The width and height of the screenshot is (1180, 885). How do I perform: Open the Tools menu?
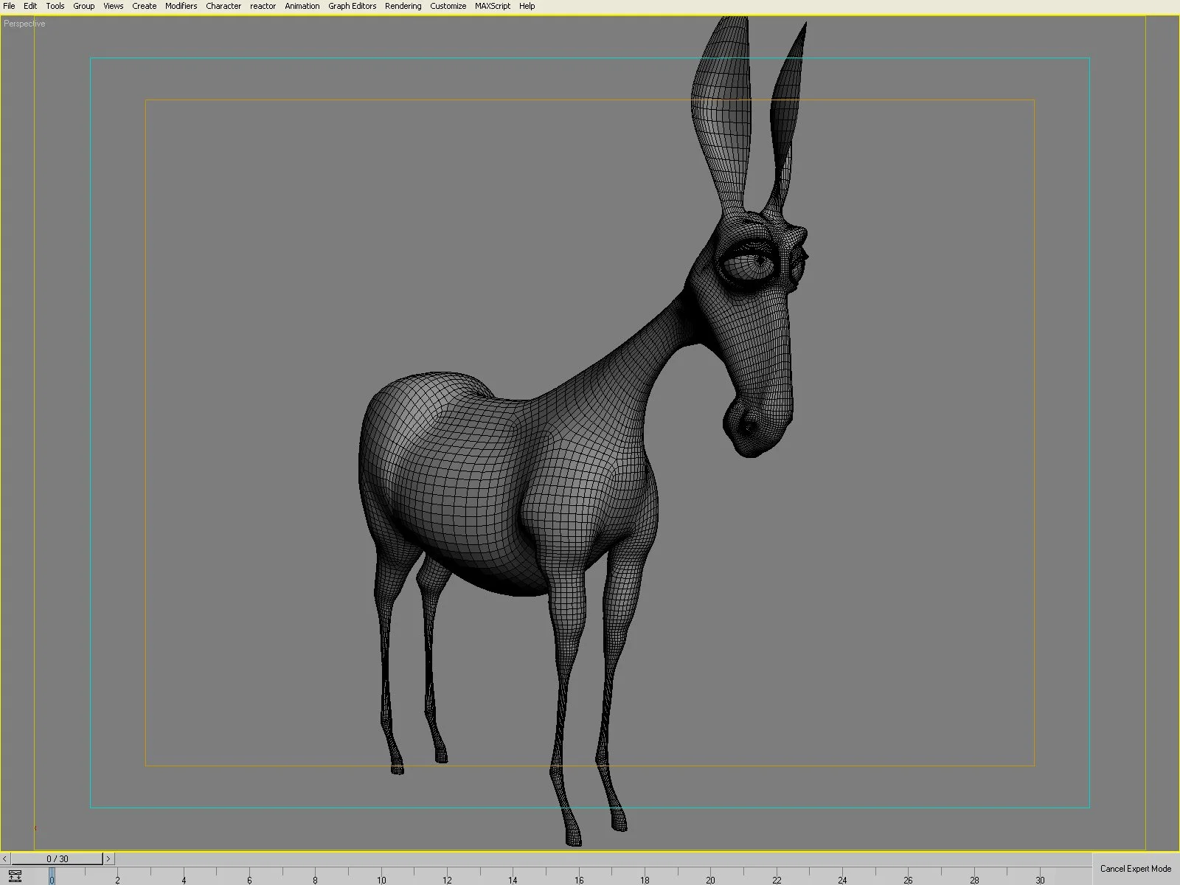[x=55, y=6]
